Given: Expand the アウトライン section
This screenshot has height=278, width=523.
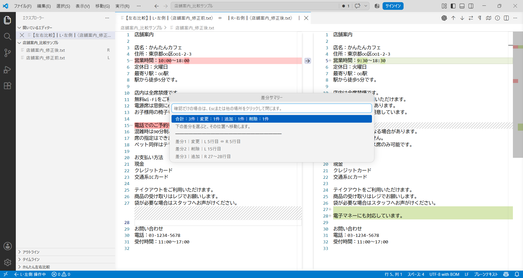Looking at the screenshot, I should tap(65, 252).
